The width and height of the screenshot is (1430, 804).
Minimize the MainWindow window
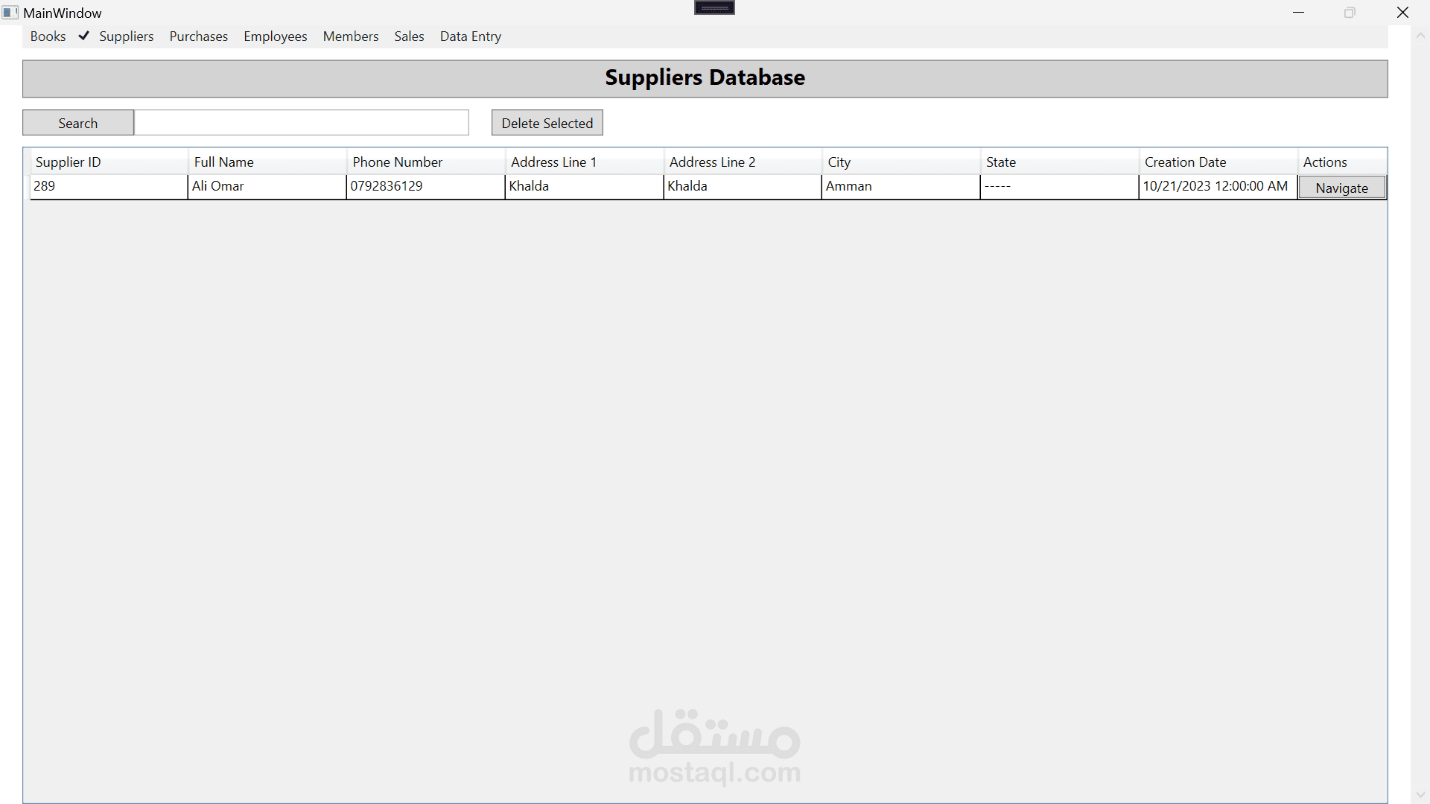point(1298,13)
